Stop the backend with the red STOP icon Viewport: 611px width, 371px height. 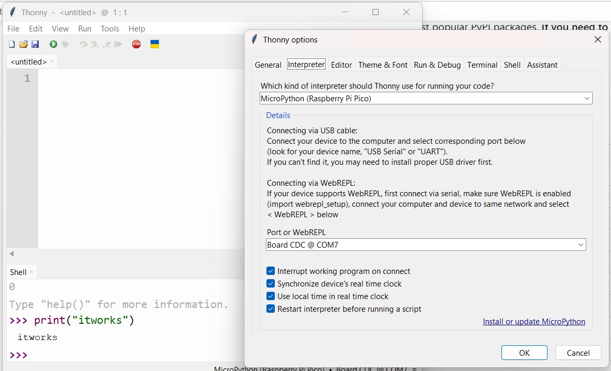pyautogui.click(x=136, y=45)
